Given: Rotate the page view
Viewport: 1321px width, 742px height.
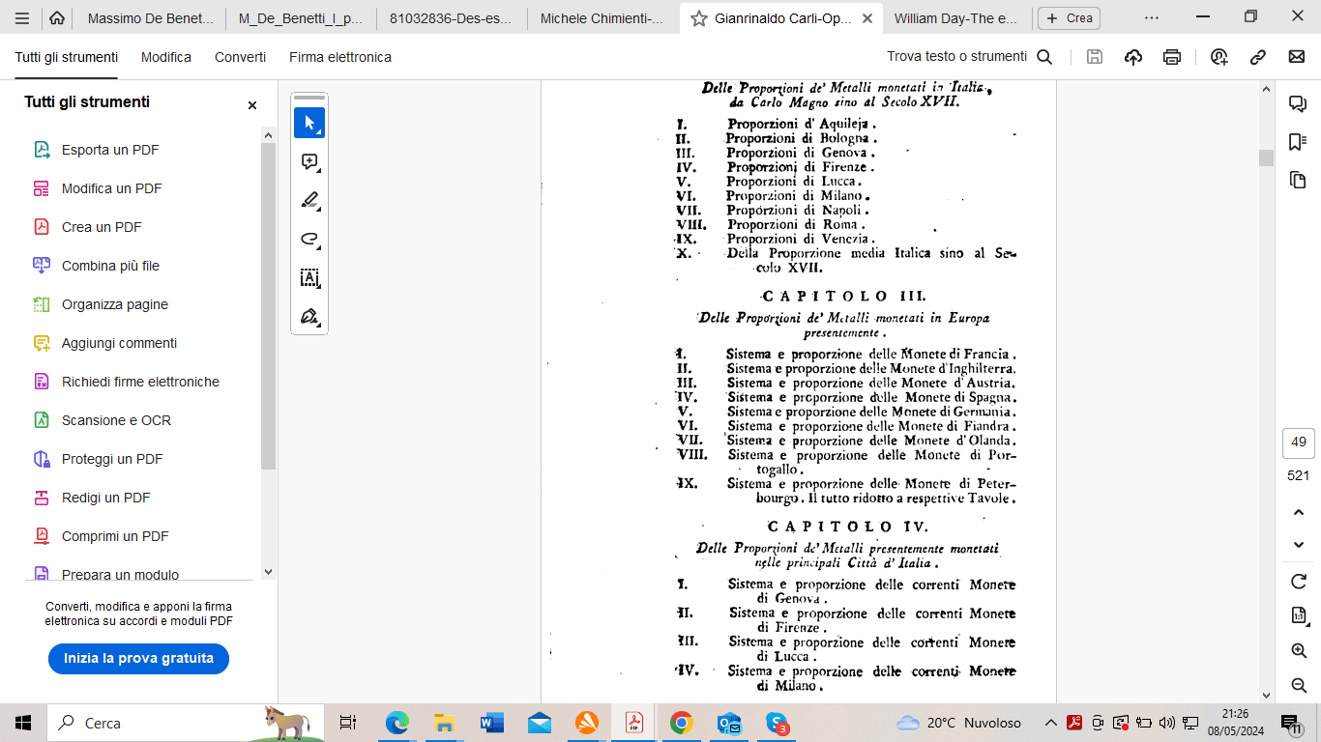Looking at the screenshot, I should pos(1299,582).
